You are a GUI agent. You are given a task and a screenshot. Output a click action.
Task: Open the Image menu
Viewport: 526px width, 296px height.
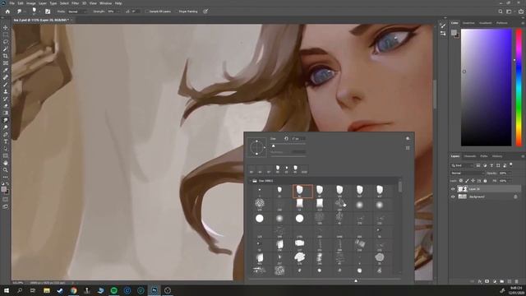(x=31, y=3)
